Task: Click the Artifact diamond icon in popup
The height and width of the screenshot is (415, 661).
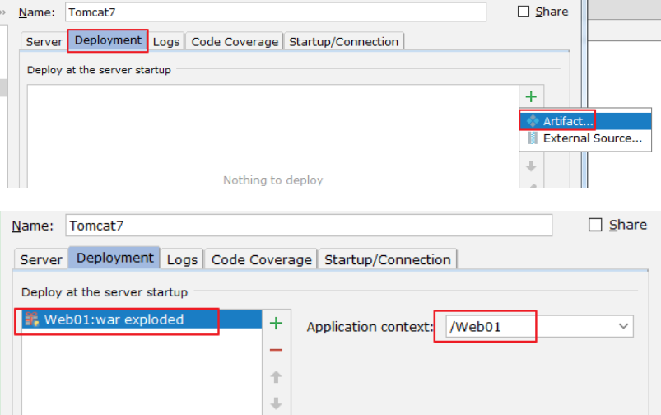Action: coord(533,121)
